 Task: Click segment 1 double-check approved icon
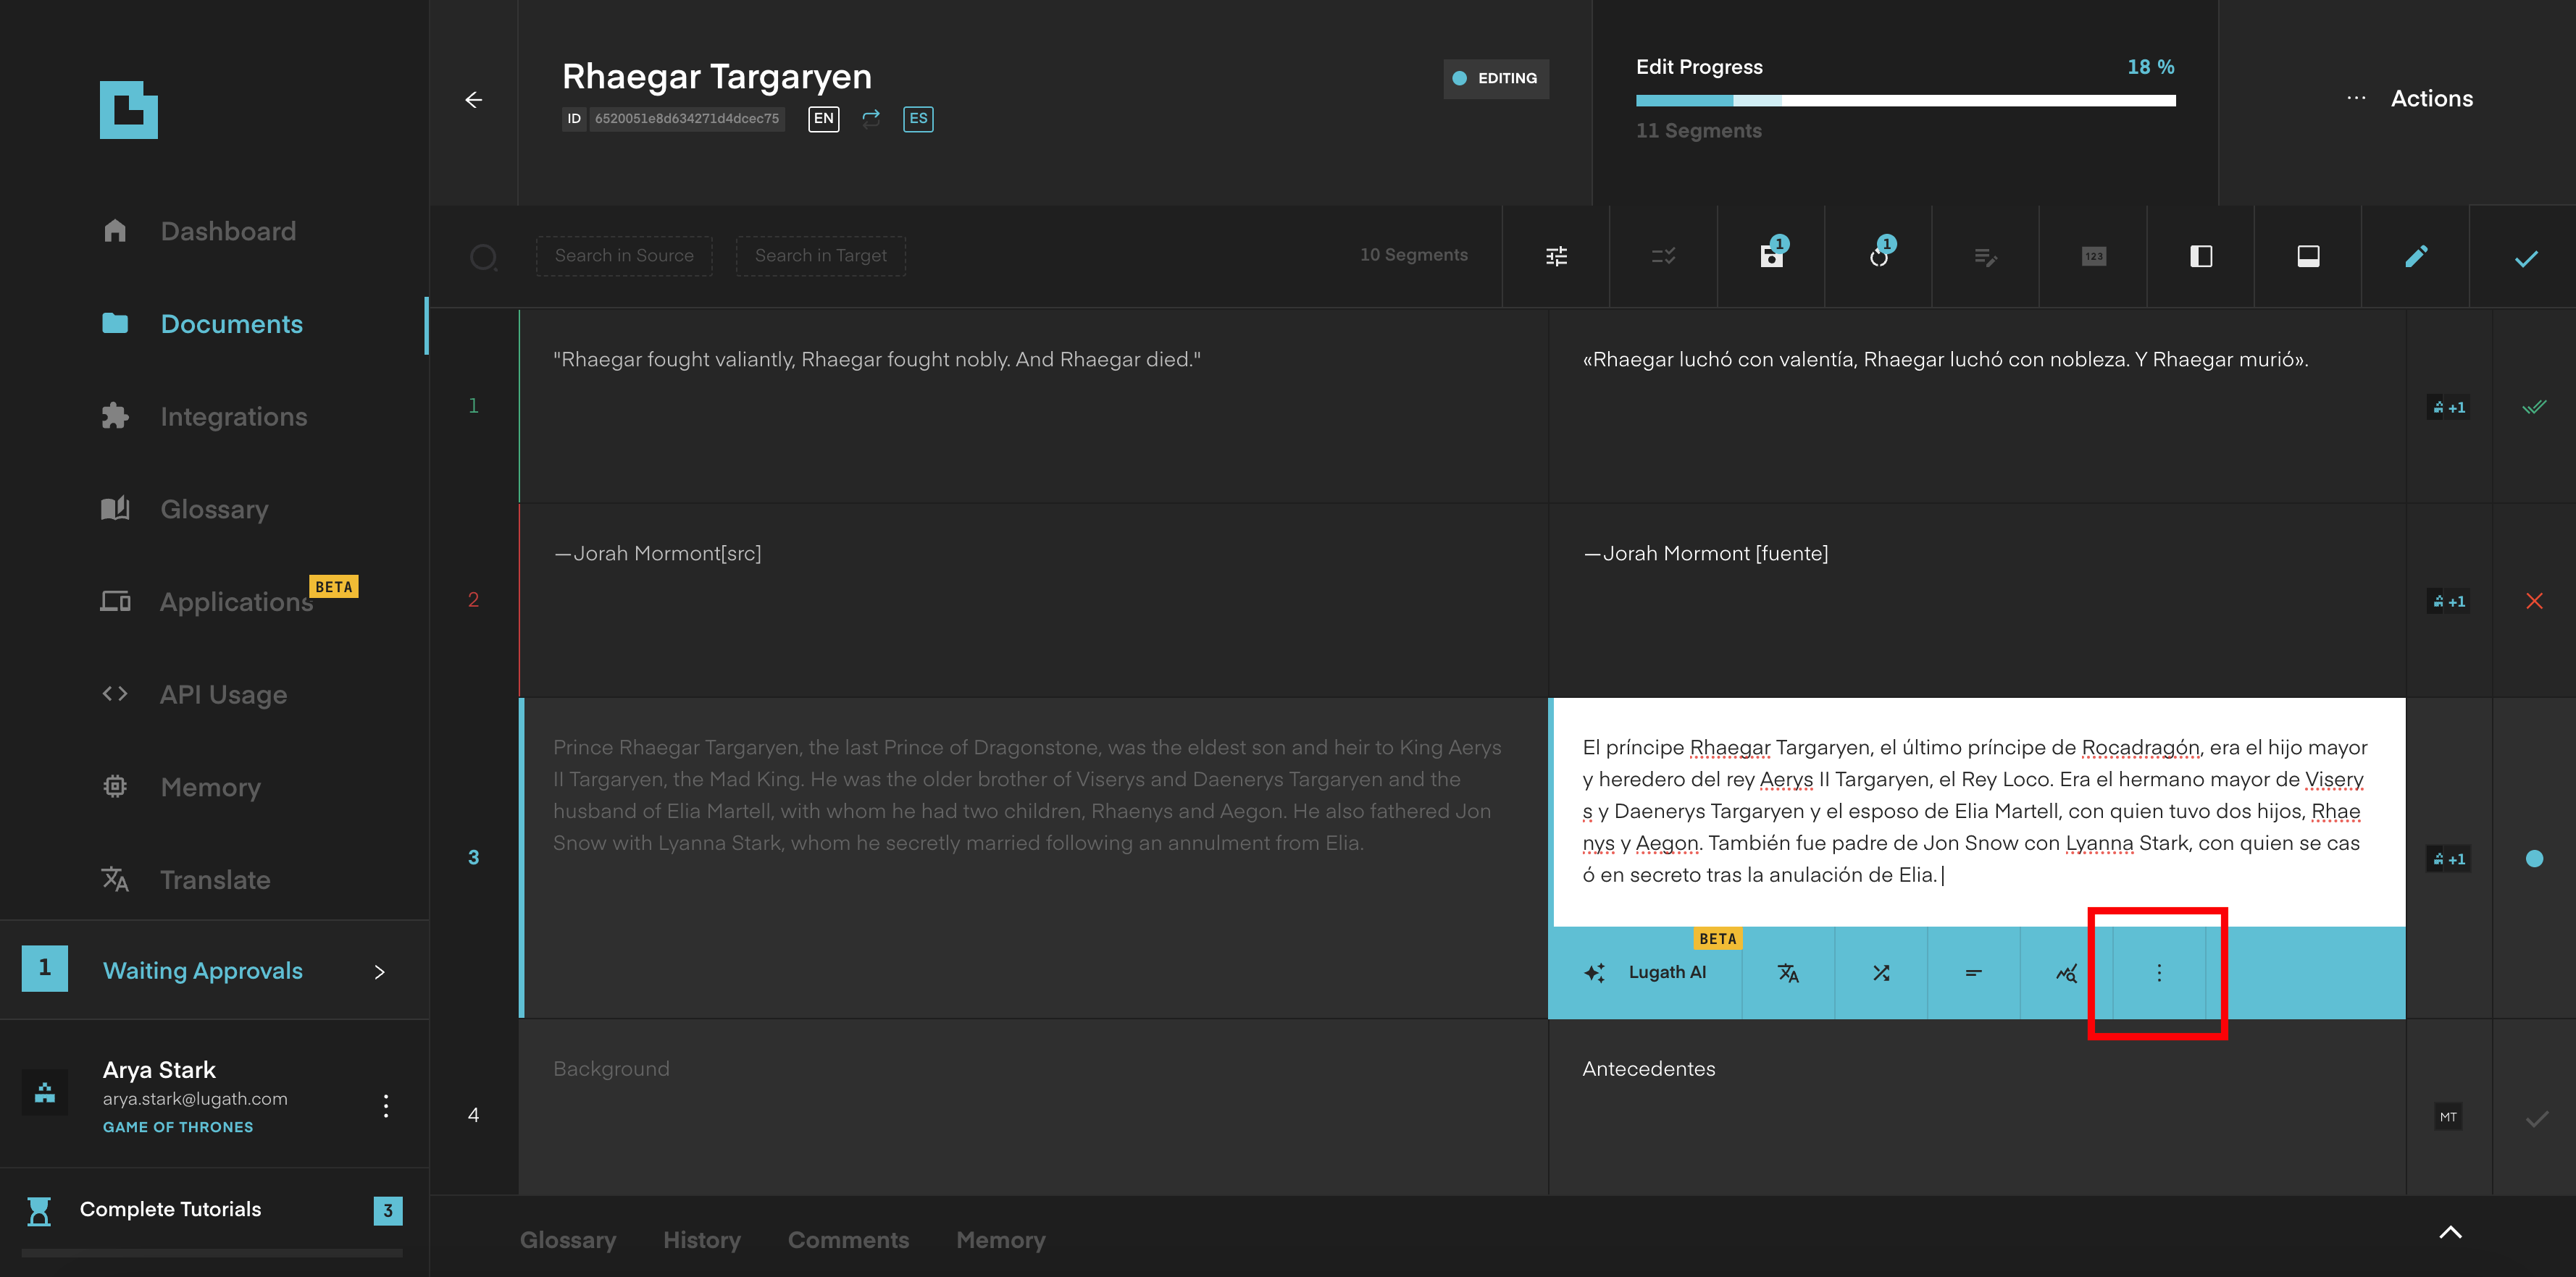(x=2534, y=407)
